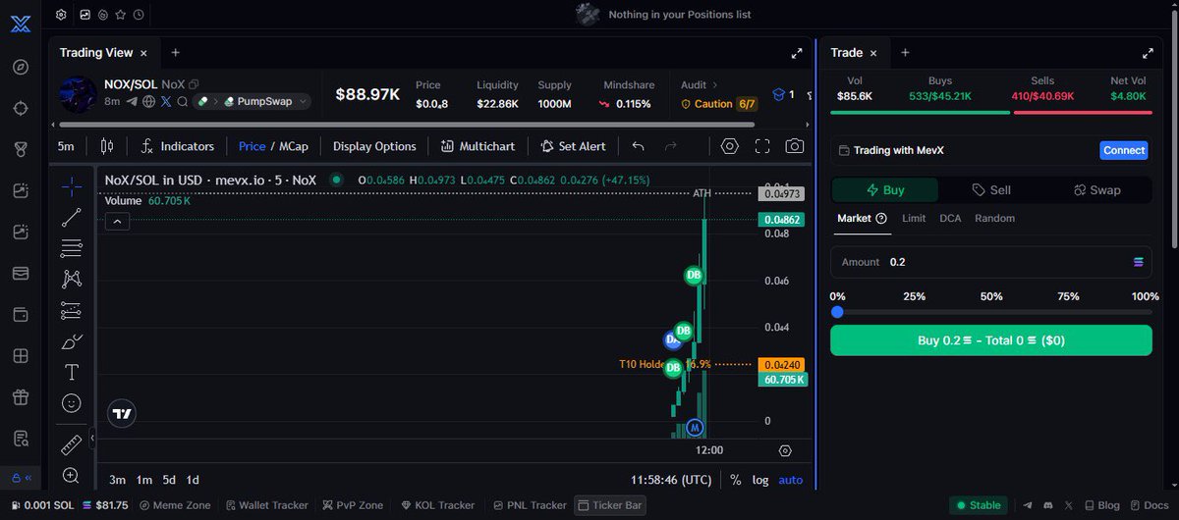1179x520 pixels.
Task: Toggle auto scale on chart
Action: tap(790, 480)
